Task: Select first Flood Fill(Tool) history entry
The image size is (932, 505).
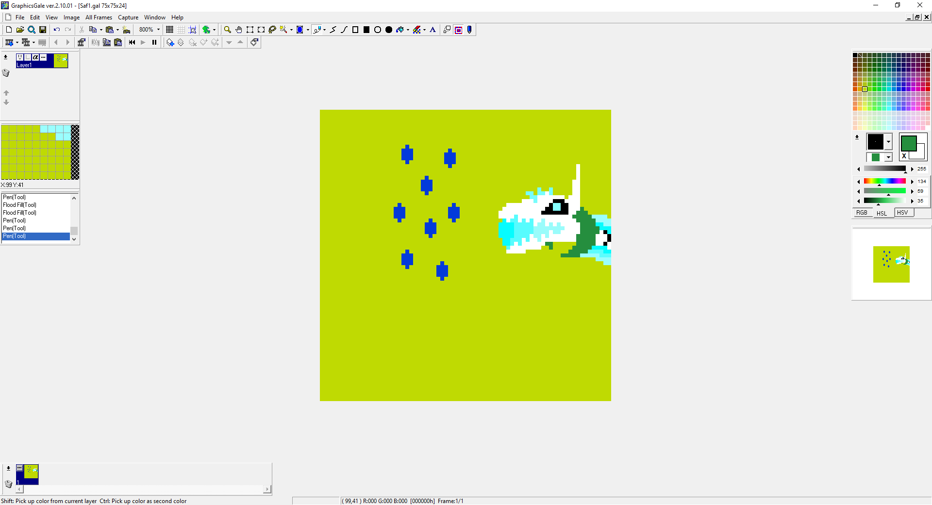Action: click(36, 205)
